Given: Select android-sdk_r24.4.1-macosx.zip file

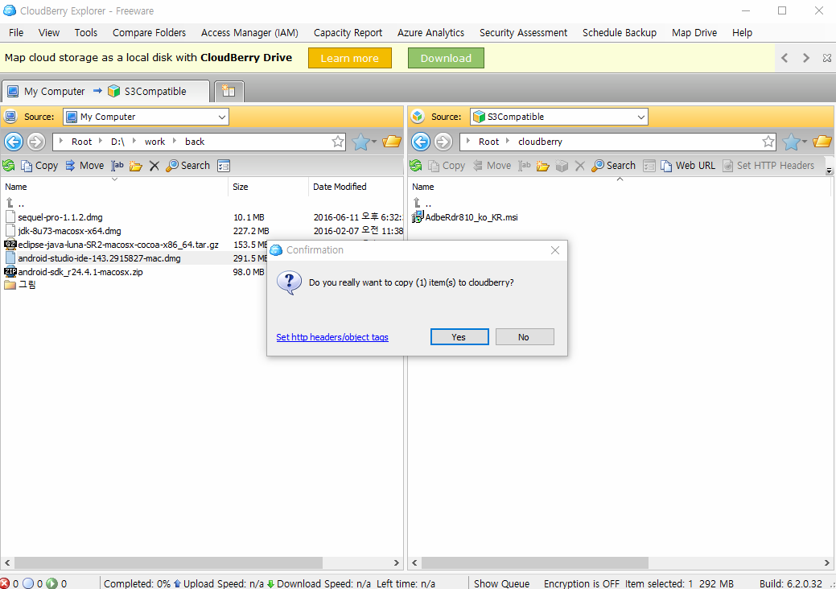Looking at the screenshot, I should point(80,272).
